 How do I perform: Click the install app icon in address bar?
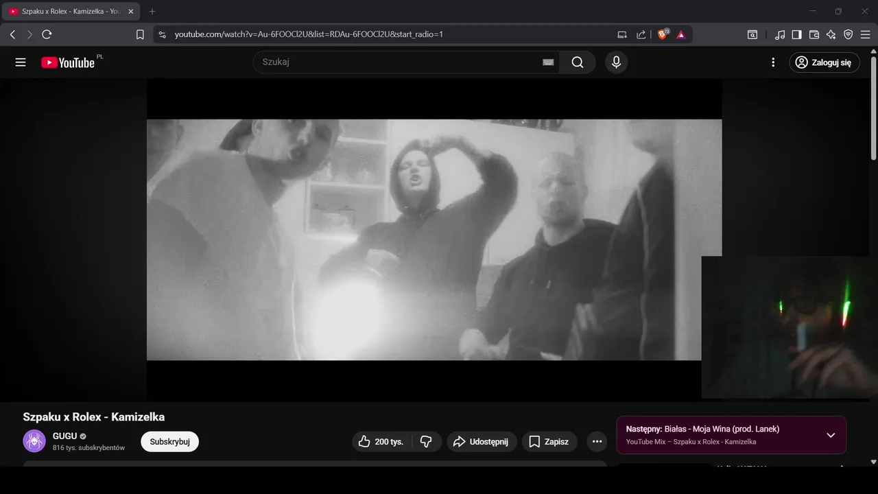622,34
